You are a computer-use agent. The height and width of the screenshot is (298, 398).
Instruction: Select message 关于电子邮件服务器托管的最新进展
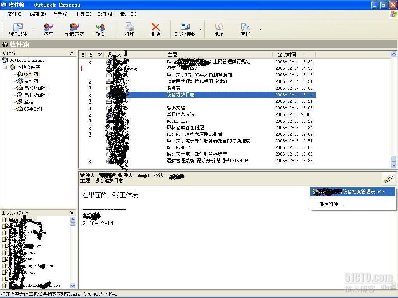197,140
